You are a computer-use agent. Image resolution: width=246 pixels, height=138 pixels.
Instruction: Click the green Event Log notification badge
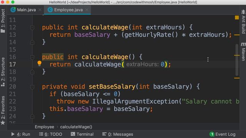tap(212, 134)
